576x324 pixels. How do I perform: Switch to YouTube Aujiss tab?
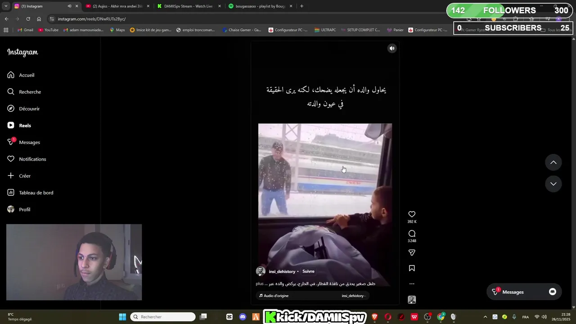(x=117, y=6)
